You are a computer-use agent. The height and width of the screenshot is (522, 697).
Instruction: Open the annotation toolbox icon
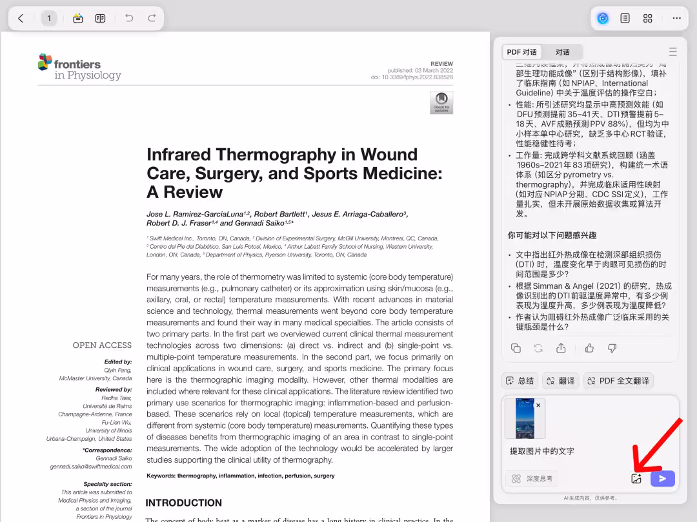[x=78, y=18]
